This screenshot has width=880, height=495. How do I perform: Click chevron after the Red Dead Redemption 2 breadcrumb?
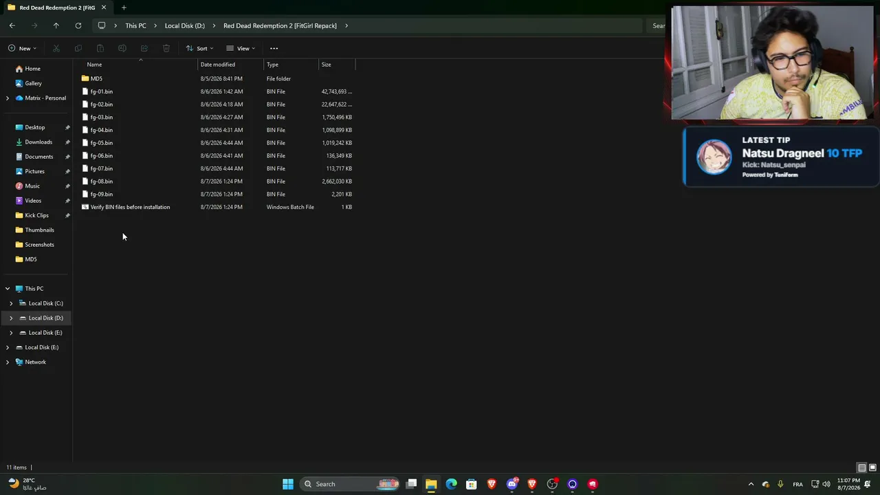pos(346,25)
